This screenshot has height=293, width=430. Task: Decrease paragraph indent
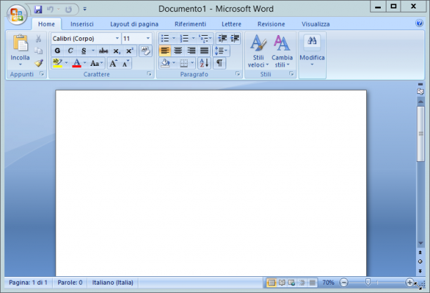pos(222,39)
